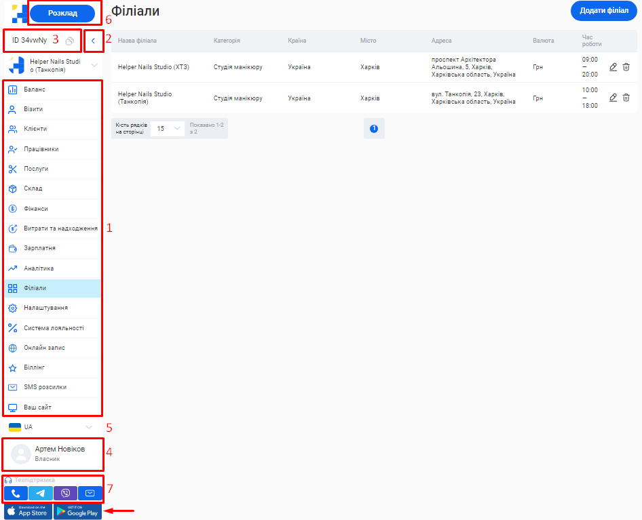The width and height of the screenshot is (642, 520).
Task: Open the rows per page dropdown
Action: click(x=167, y=128)
